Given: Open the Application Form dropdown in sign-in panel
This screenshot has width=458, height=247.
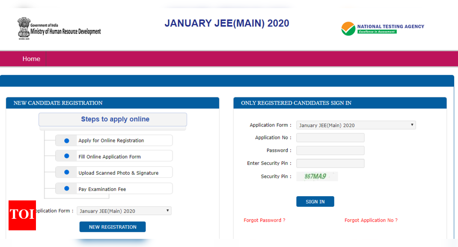Looking at the screenshot, I should (356, 125).
